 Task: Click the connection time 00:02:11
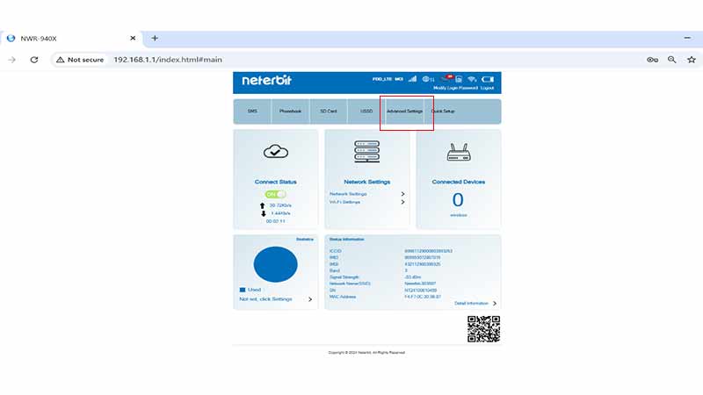pyautogui.click(x=276, y=221)
